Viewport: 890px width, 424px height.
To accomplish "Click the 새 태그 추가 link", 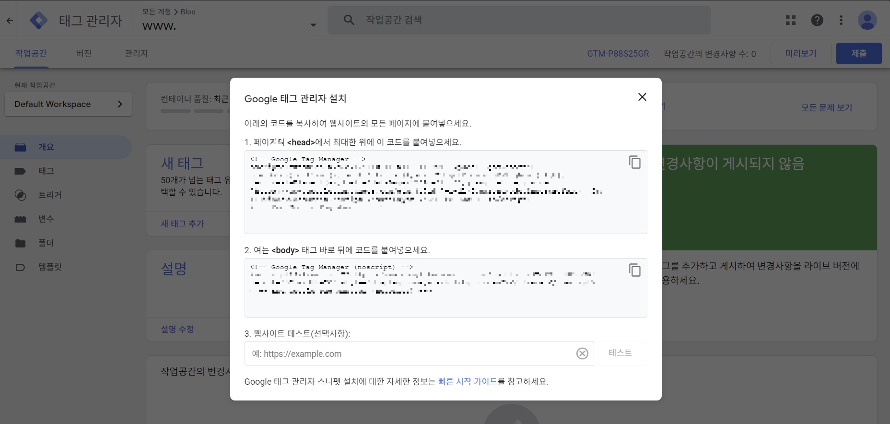I will pyautogui.click(x=182, y=224).
